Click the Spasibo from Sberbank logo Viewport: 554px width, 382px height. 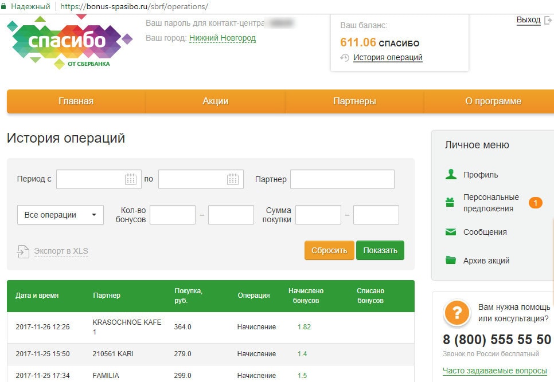point(69,42)
